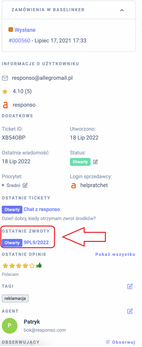Image resolution: width=142 pixels, height=347 pixels.
Task: Collapse the Zamówienia w BaseLinker section
Action: click(x=122, y=10)
